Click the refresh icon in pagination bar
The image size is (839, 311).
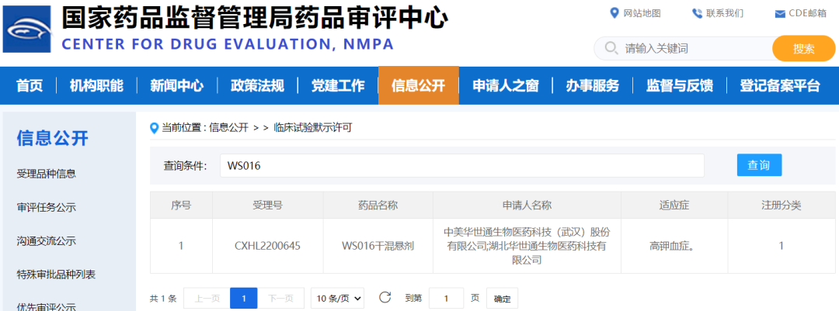[385, 298]
